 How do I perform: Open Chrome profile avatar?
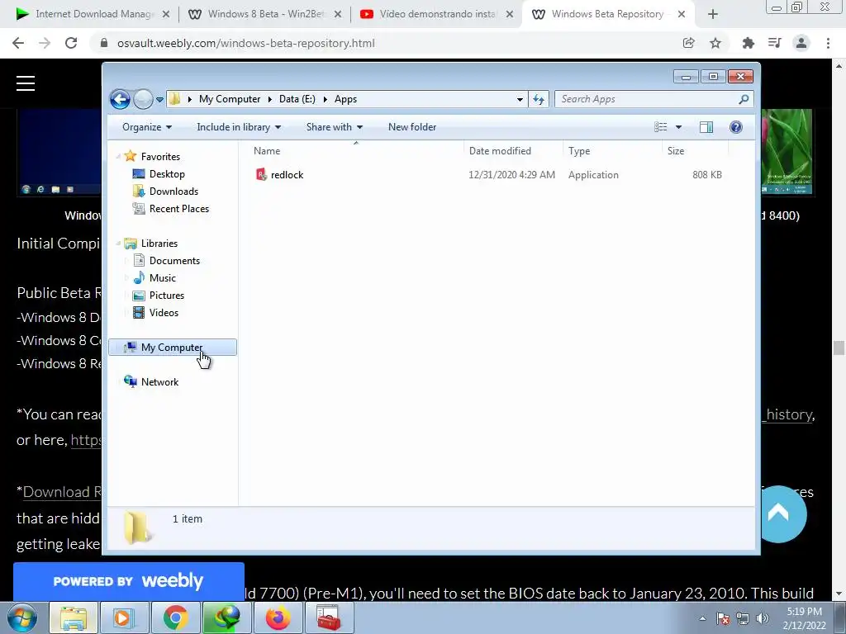click(x=801, y=43)
